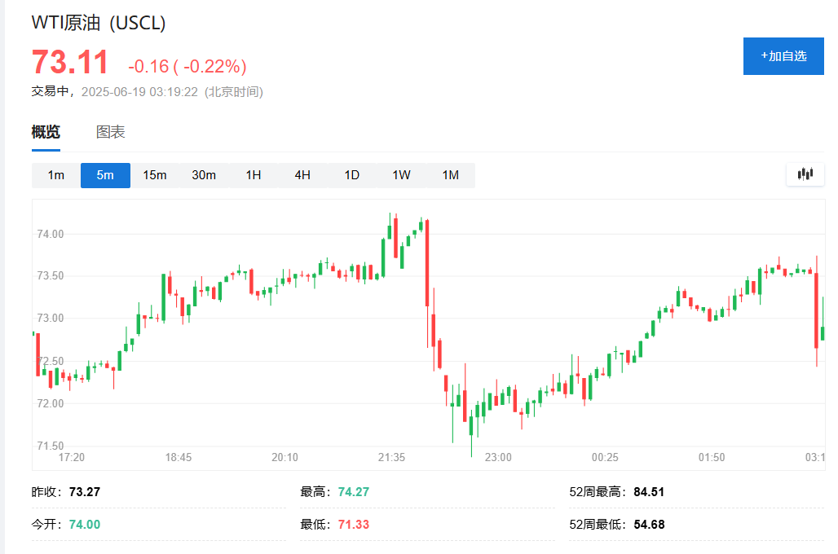Select the 5m timeframe
This screenshot has height=554, width=838.
point(105,175)
